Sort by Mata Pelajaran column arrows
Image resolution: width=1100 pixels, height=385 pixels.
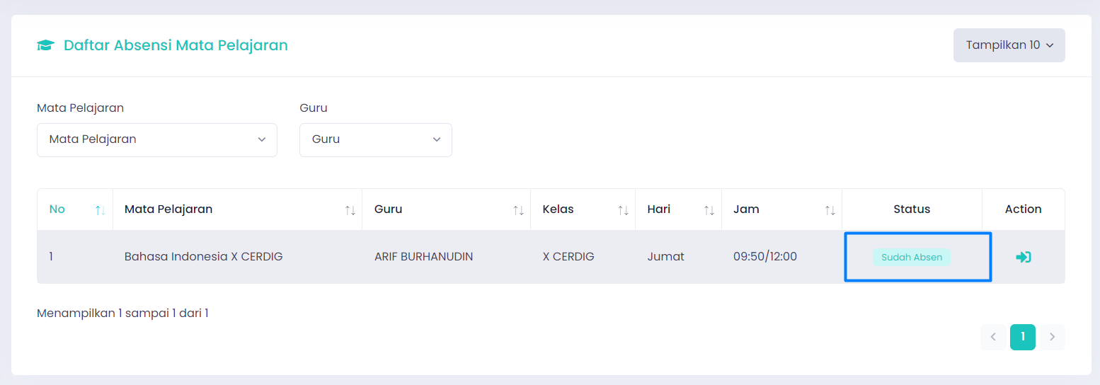(350, 210)
